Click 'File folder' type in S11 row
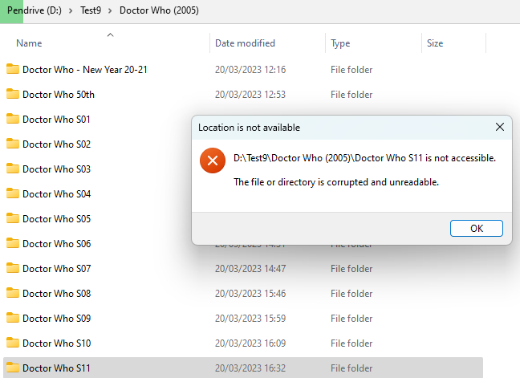The width and height of the screenshot is (520, 378). pyautogui.click(x=351, y=368)
